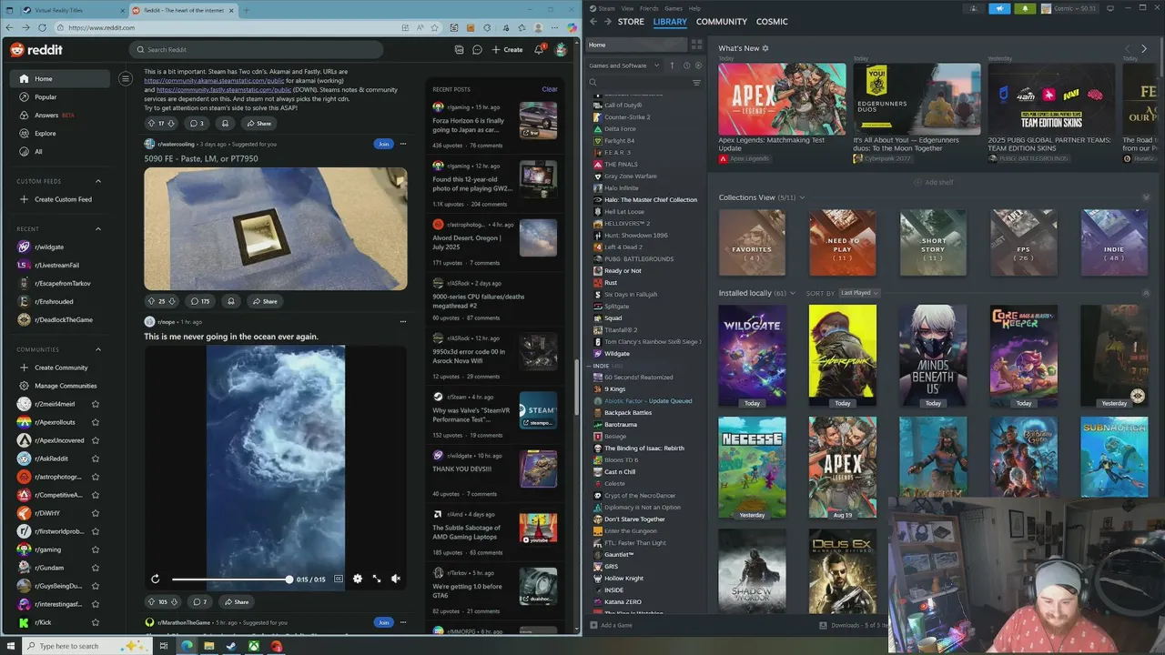Screen dimensions: 1165x655
Task: Toggle Steam library grid view icon
Action: pyautogui.click(x=697, y=44)
